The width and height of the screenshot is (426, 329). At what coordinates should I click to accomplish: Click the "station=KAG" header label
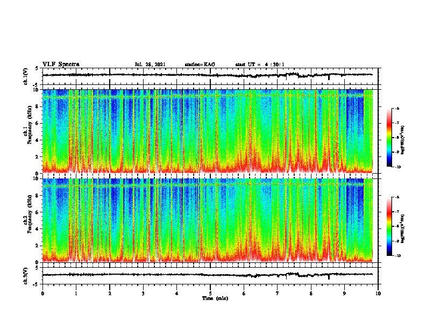tap(200, 65)
